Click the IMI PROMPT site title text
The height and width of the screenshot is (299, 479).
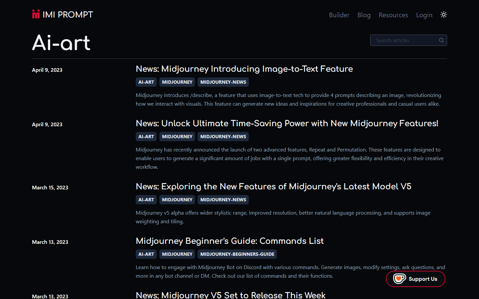68,15
